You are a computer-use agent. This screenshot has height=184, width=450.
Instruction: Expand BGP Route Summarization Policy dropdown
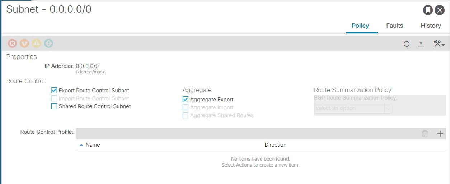tap(388, 109)
